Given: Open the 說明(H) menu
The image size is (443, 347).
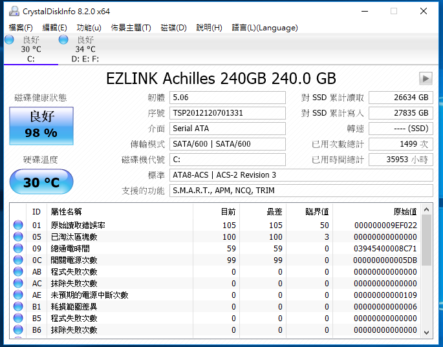Looking at the screenshot, I should coord(209,28).
